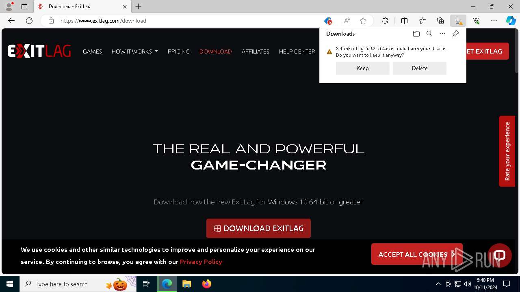The height and width of the screenshot is (292, 520).
Task: Adjust volume speaker tray icon
Action: coord(468,284)
